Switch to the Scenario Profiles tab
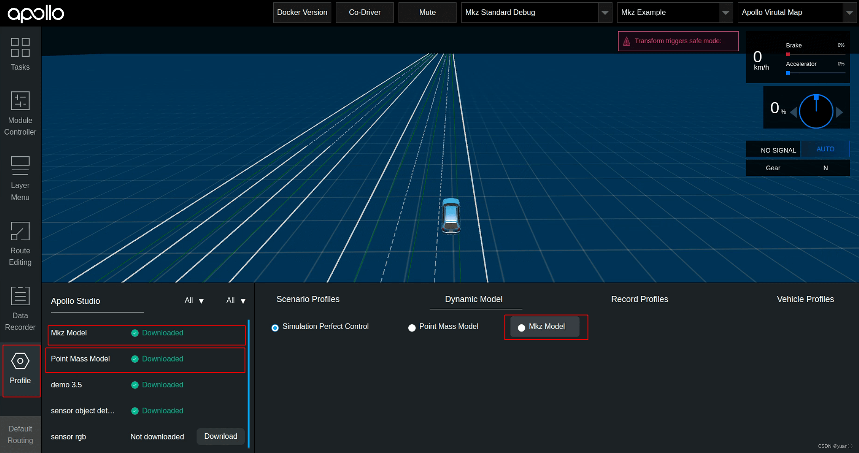This screenshot has height=453, width=859. tap(308, 299)
